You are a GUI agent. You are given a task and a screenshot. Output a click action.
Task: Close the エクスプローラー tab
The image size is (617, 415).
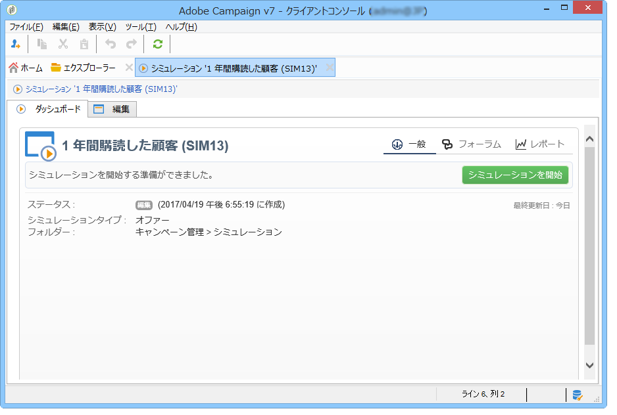point(129,67)
